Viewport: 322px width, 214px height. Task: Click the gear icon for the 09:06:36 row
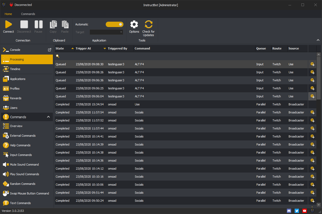tap(312, 80)
